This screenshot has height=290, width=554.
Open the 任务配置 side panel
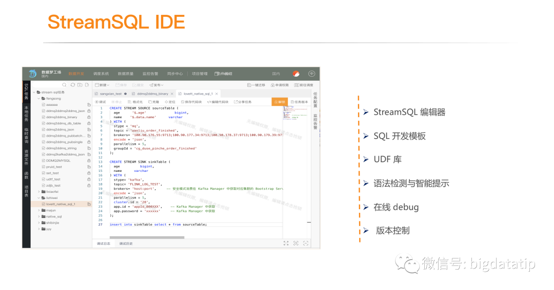coord(315,99)
